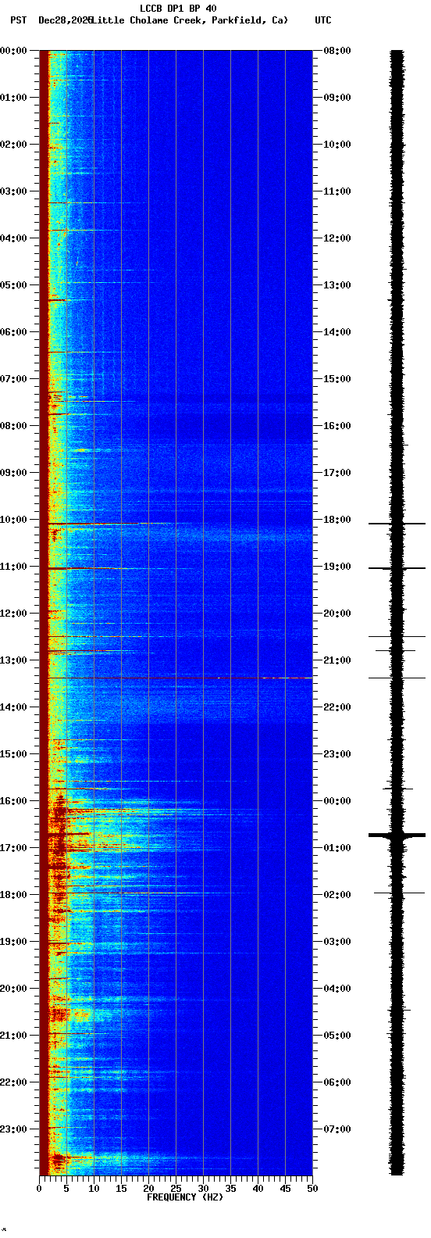Click the 09:00 label on PST axis

coord(13,473)
